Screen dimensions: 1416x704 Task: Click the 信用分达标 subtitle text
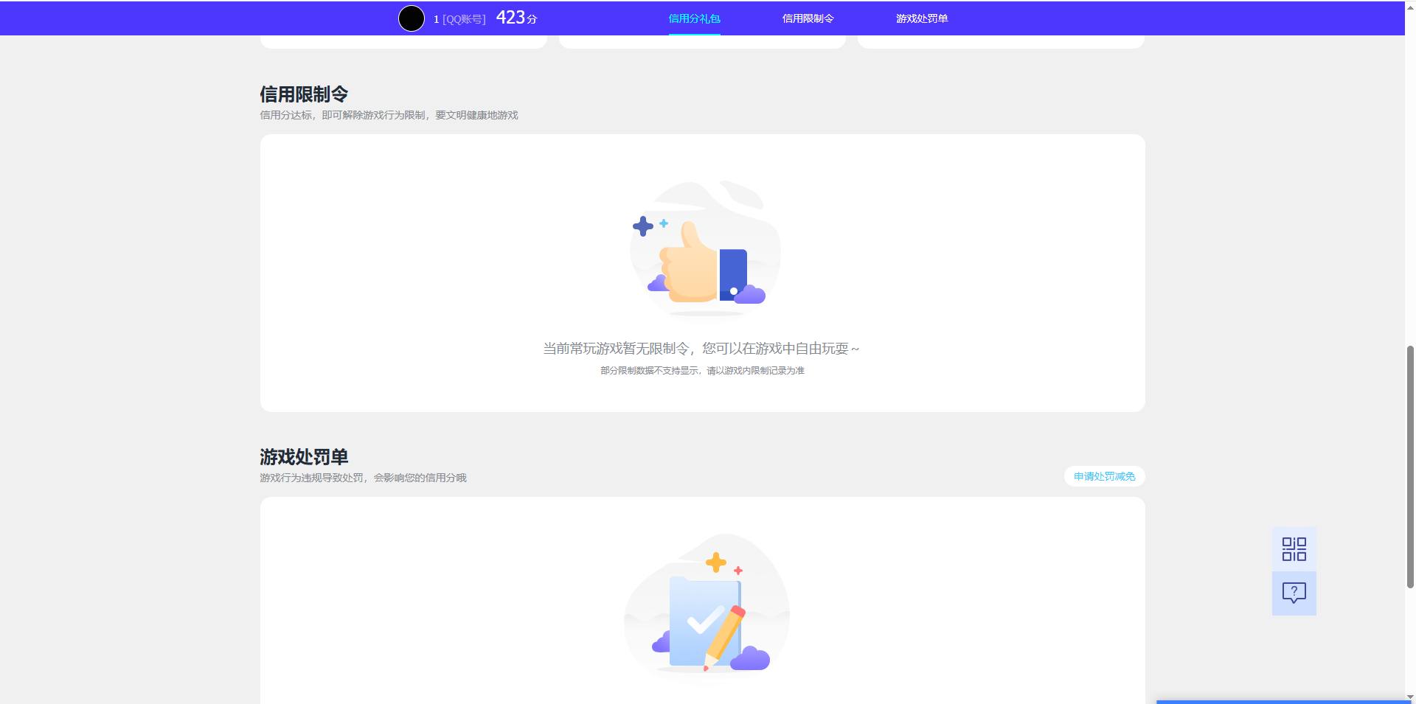pyautogui.click(x=389, y=115)
